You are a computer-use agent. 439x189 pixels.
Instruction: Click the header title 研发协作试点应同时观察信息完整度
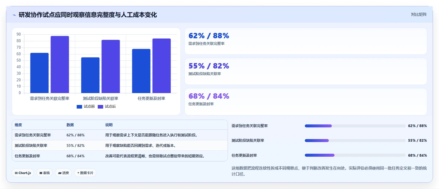pos(88,15)
